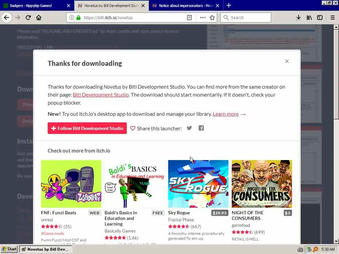The height and width of the screenshot is (254, 339).
Task: Open NIGHT OF THE CONSUMERS title link
Action: 247,215
